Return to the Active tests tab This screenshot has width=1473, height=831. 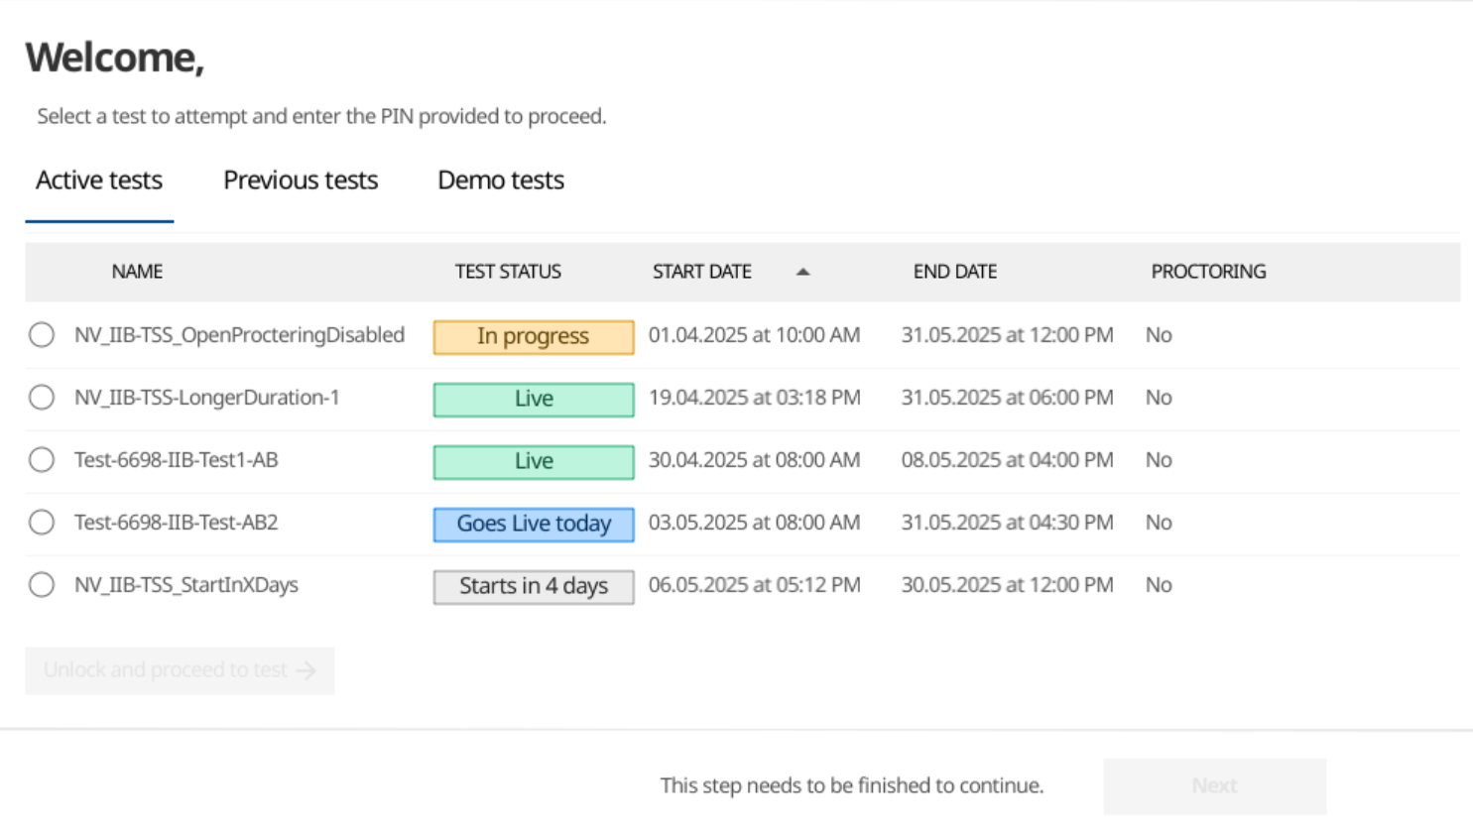pos(98,179)
